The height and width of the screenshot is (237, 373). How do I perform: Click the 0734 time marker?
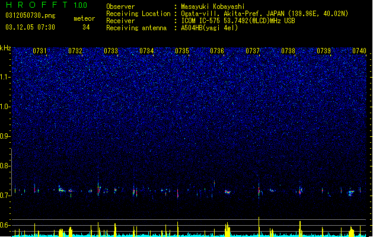[x=146, y=51]
